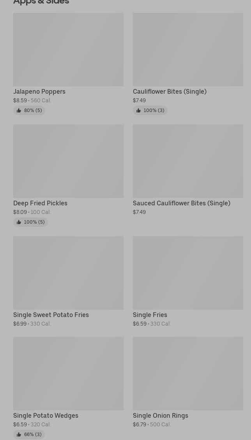Select the Deep Fried Pickles image

tap(68, 161)
